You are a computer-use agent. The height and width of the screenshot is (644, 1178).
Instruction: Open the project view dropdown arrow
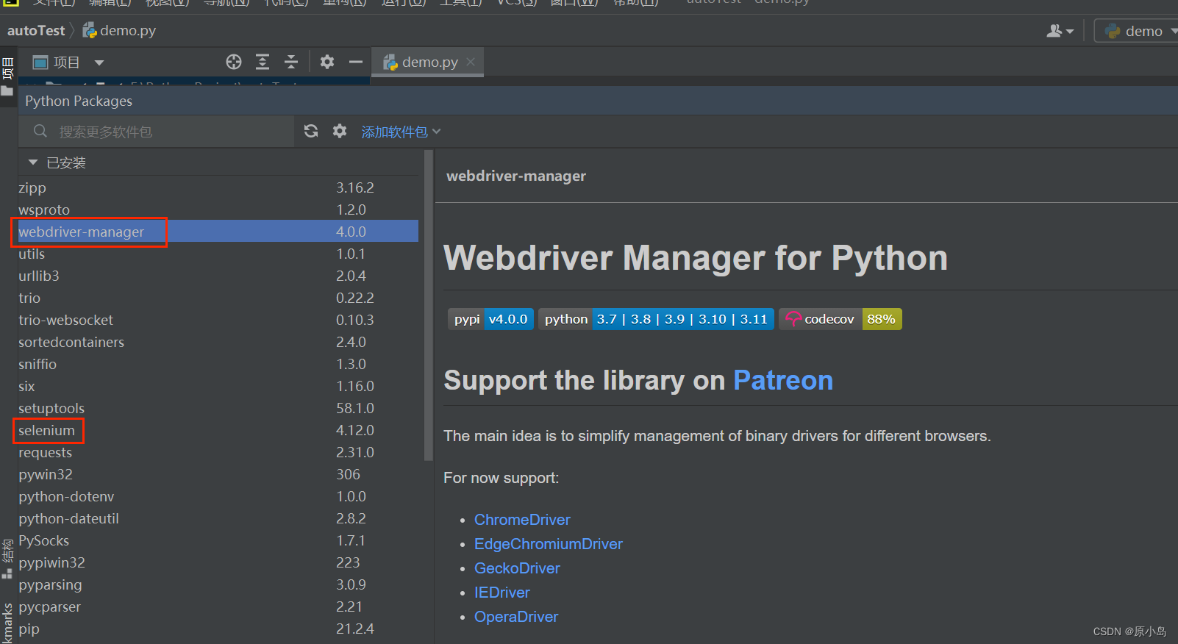coord(99,62)
